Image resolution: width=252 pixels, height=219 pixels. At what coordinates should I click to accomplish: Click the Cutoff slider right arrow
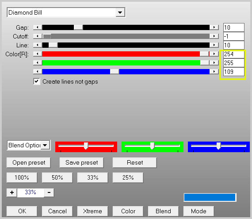click(x=214, y=36)
